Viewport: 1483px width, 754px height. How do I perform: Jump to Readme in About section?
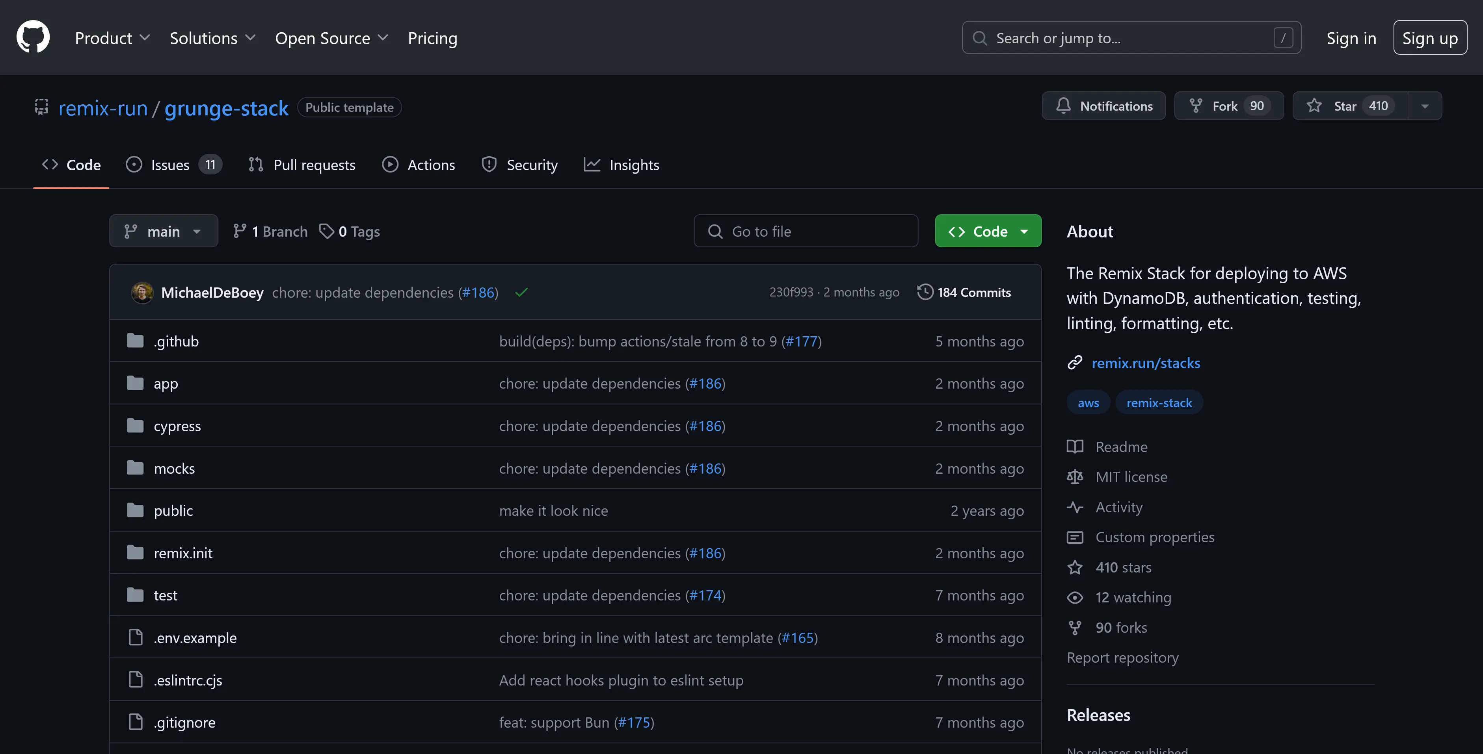[1107, 447]
